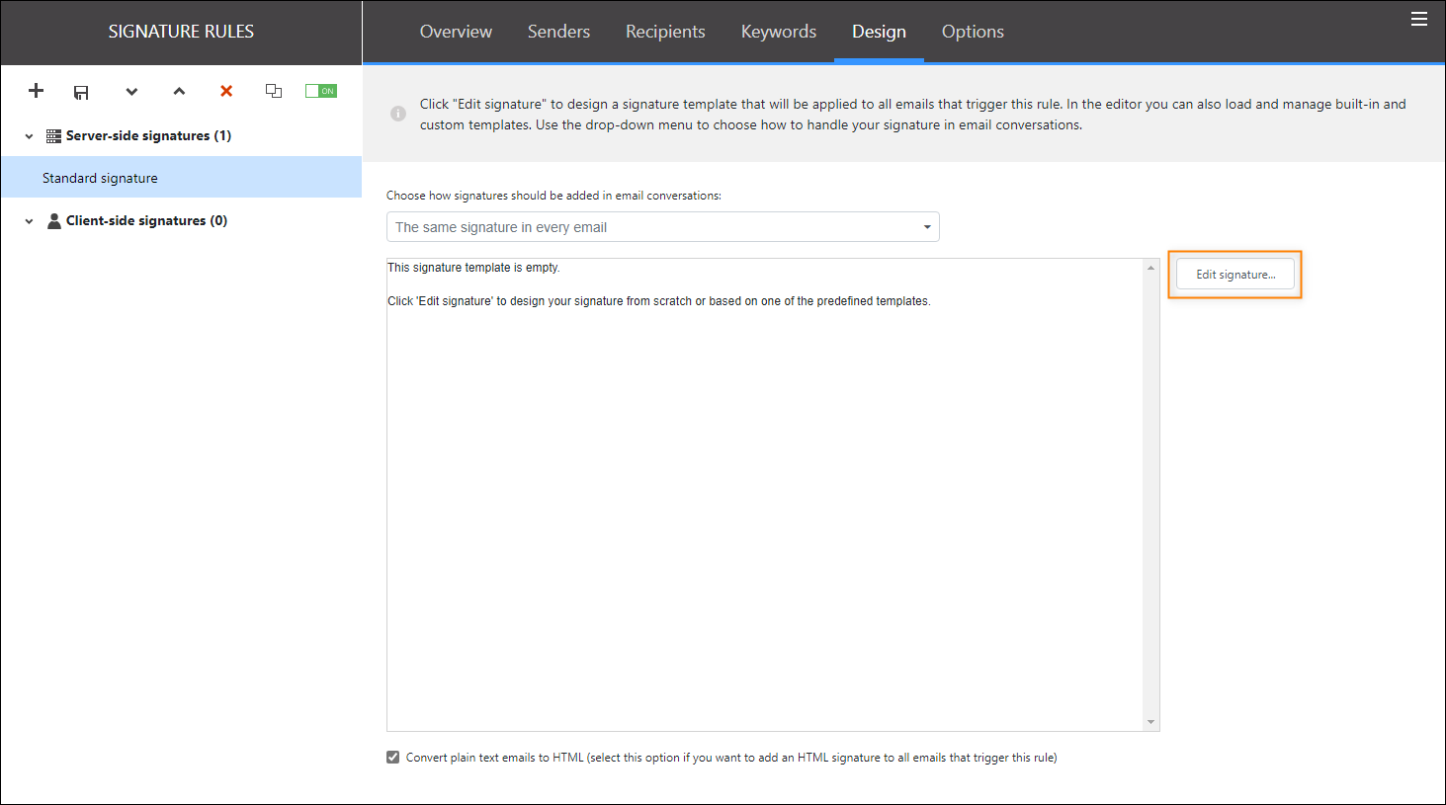Save rule changes using the save icon
The width and height of the screenshot is (1446, 805).
coord(81,91)
